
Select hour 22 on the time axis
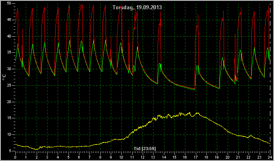(x=249, y=157)
